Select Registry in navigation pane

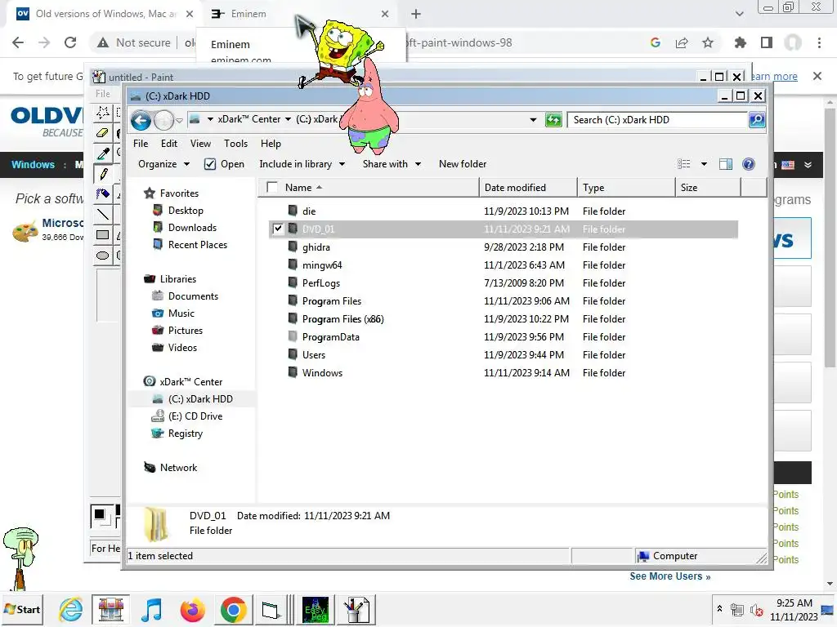[186, 434]
